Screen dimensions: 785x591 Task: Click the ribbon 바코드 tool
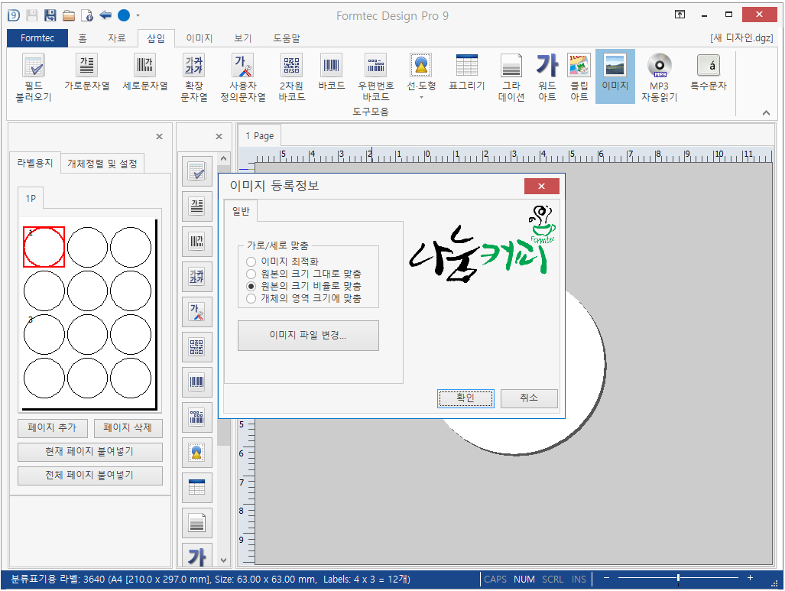332,72
